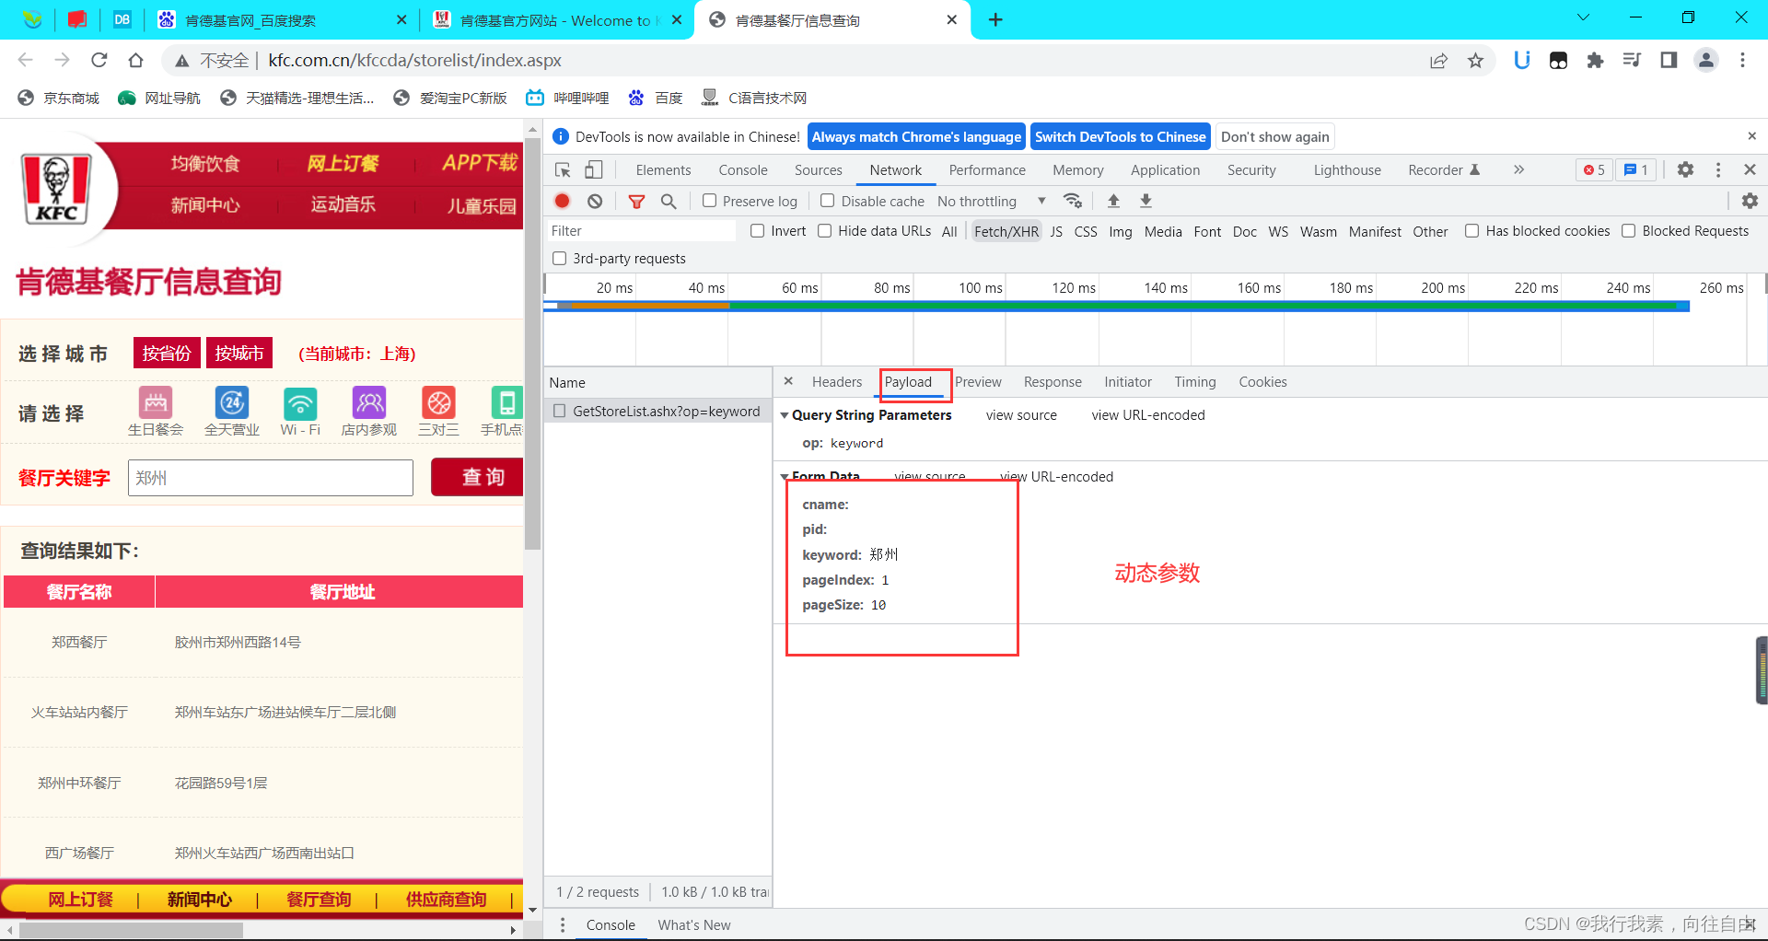Viewport: 1768px width, 941px height.
Task: Click Don't show again button
Action: pyautogui.click(x=1275, y=137)
